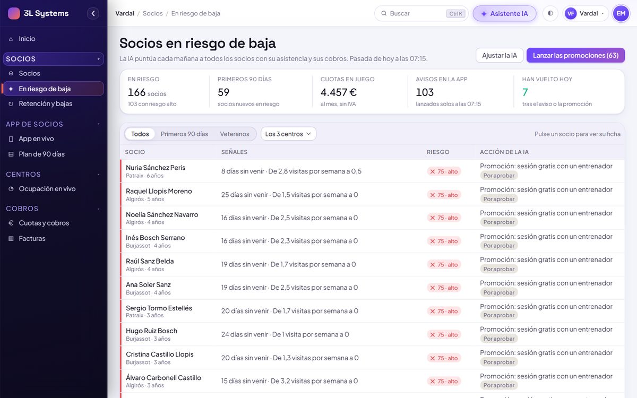Click the RIESGO column header

point(438,152)
